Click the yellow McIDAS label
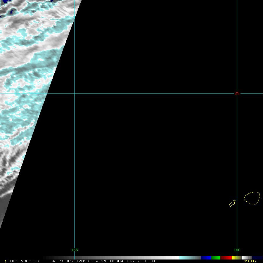 (249, 261)
